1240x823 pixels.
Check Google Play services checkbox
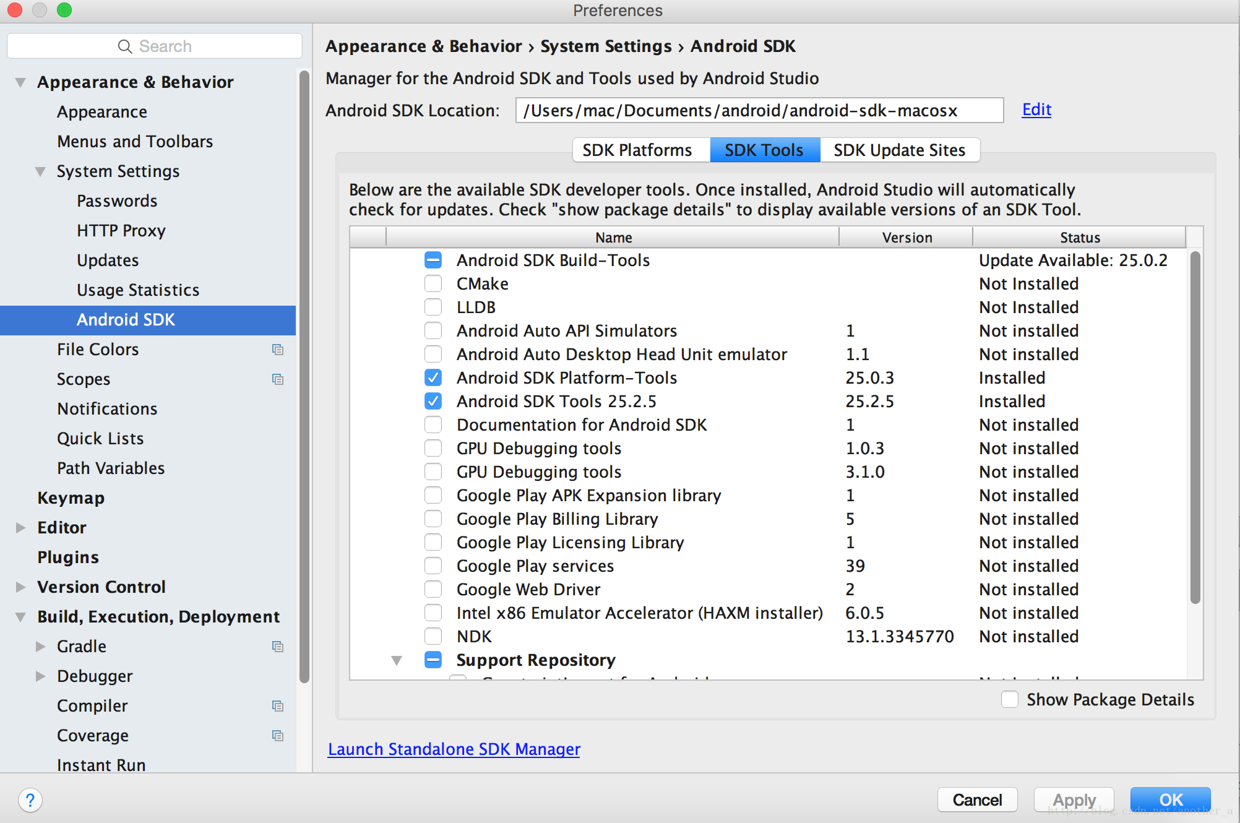click(433, 566)
